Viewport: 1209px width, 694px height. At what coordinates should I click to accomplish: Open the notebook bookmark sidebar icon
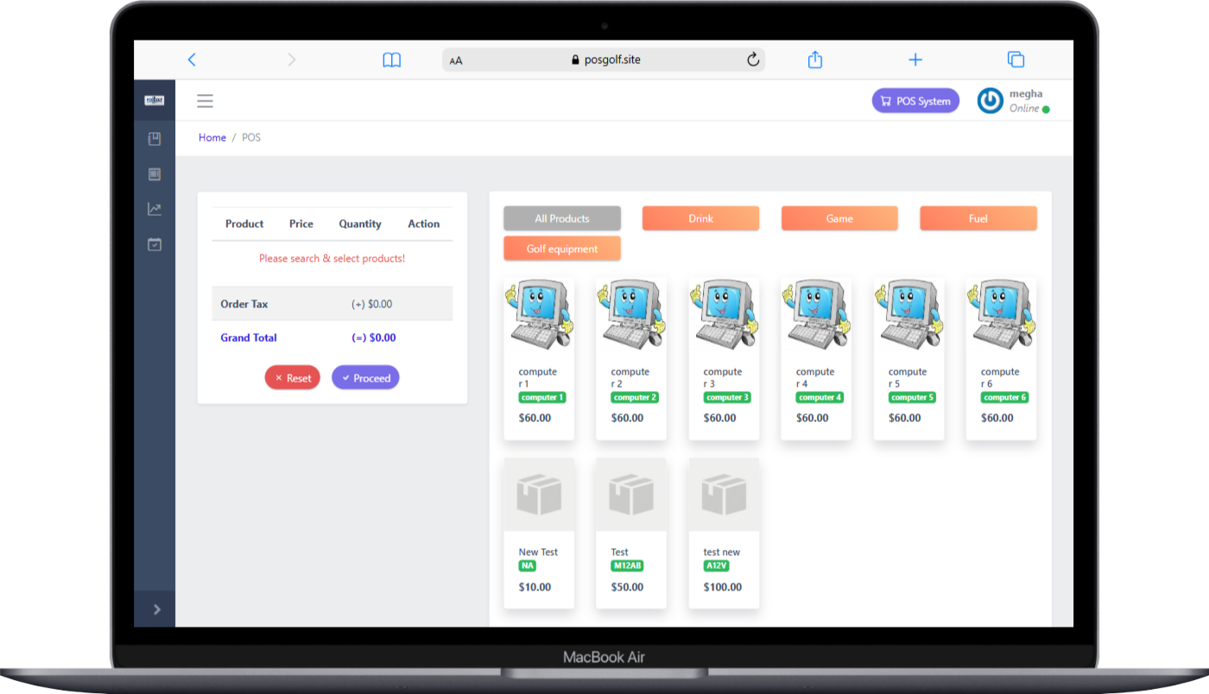(x=155, y=138)
